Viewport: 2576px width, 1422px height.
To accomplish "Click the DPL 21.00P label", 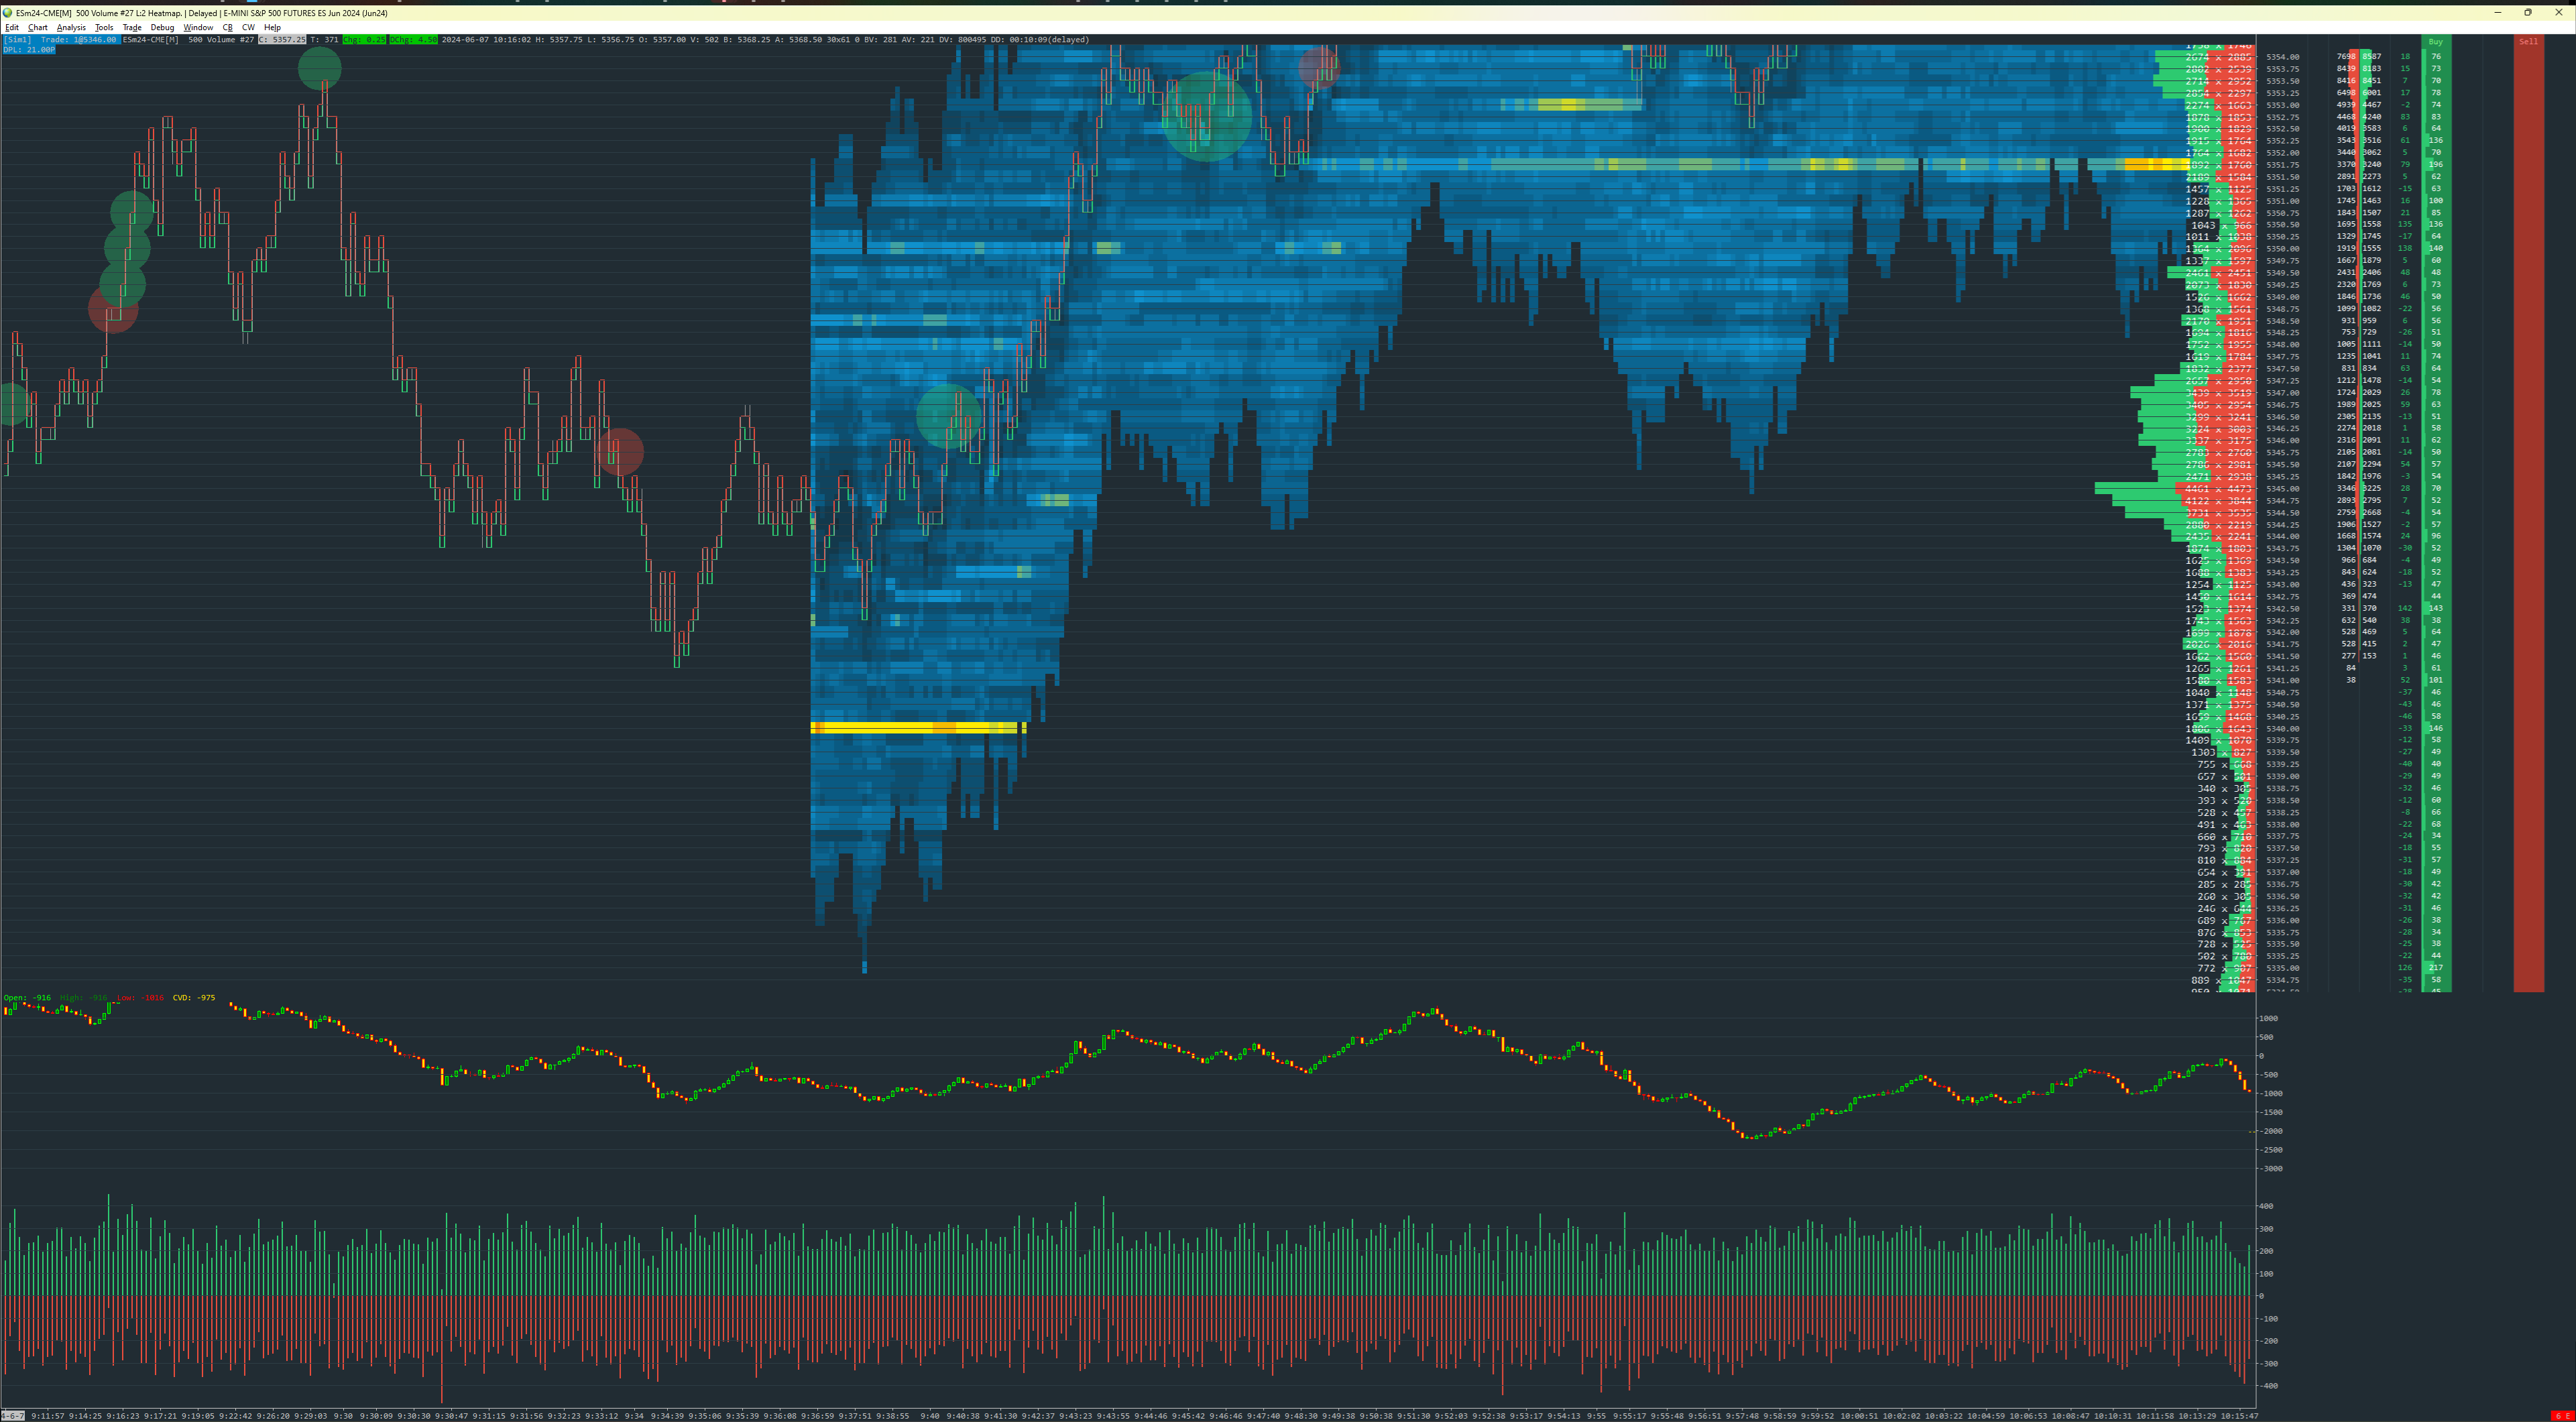I will [29, 49].
